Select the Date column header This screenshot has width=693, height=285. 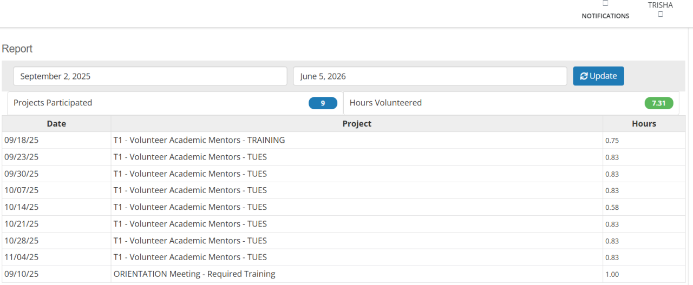56,124
